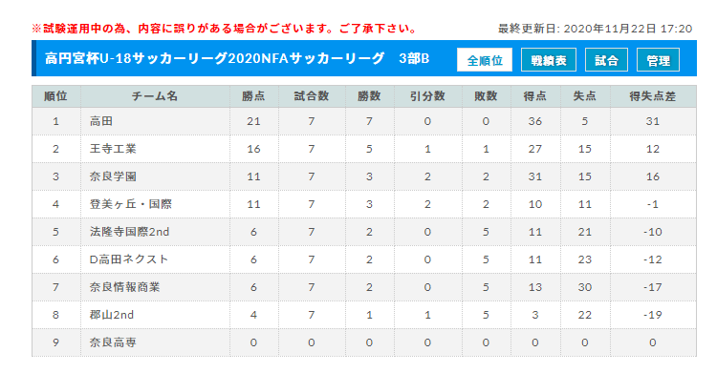Click the 得失点差 column header
This screenshot has height=373, width=717.
pos(653,96)
